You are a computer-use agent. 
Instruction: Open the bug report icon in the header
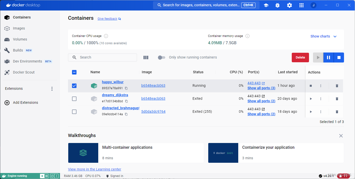point(277,5)
